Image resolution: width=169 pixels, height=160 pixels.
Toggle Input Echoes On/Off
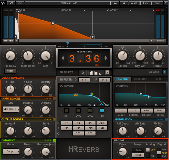click(54, 99)
